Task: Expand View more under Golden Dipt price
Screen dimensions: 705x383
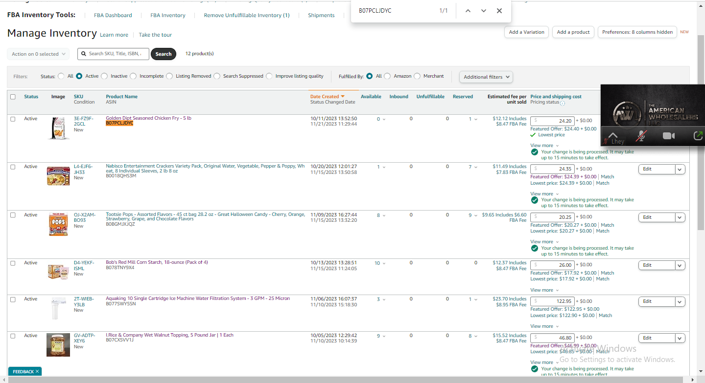Action: [x=544, y=146]
